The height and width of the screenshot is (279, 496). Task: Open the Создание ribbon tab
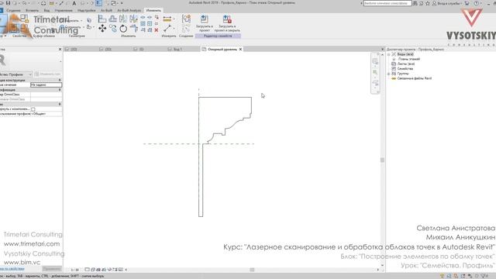[13, 10]
